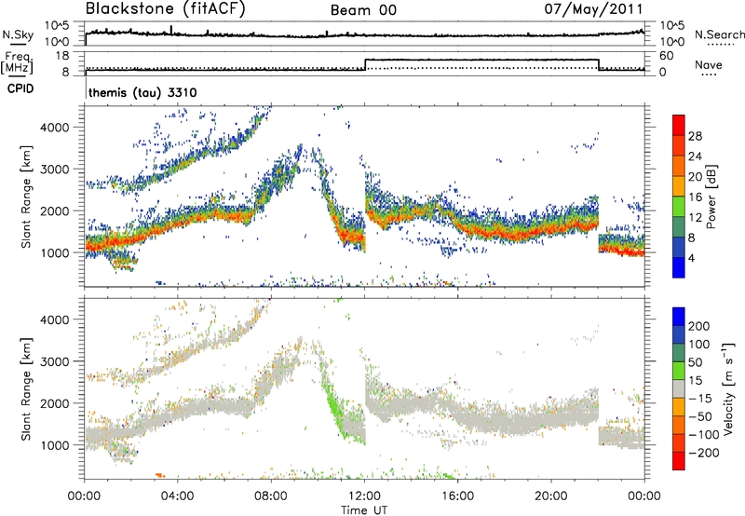Viewport: 745px width, 516px height.
Task: Click the "Power [dB]" color bar label
Action: point(711,197)
